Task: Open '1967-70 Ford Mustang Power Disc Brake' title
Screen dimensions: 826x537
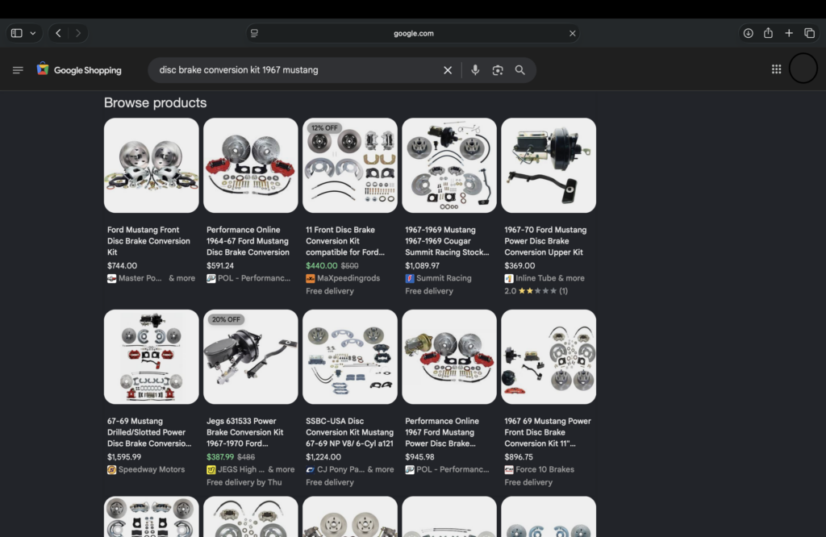Action: (x=545, y=241)
